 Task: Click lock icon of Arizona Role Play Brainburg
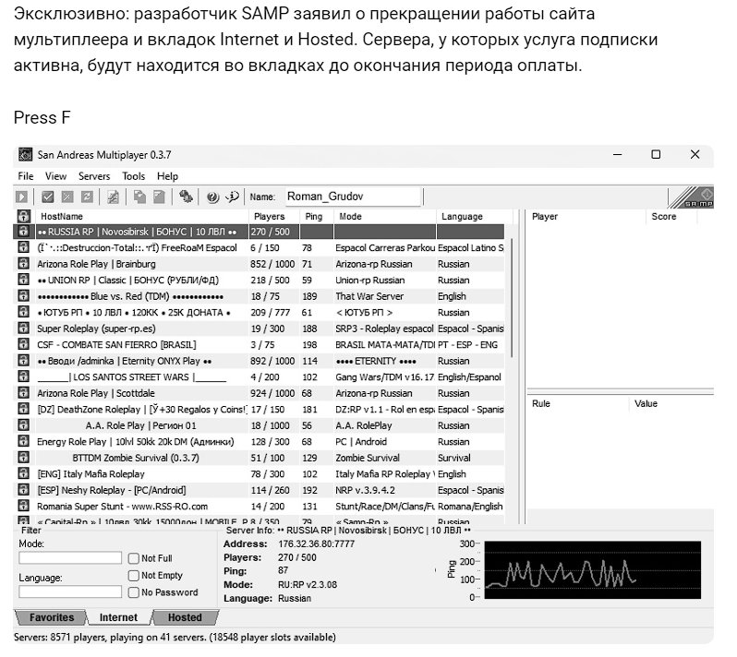(x=23, y=264)
